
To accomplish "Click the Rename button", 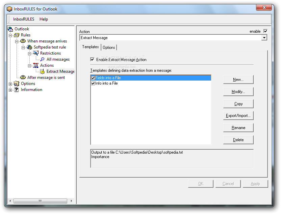I will (x=238, y=128).
